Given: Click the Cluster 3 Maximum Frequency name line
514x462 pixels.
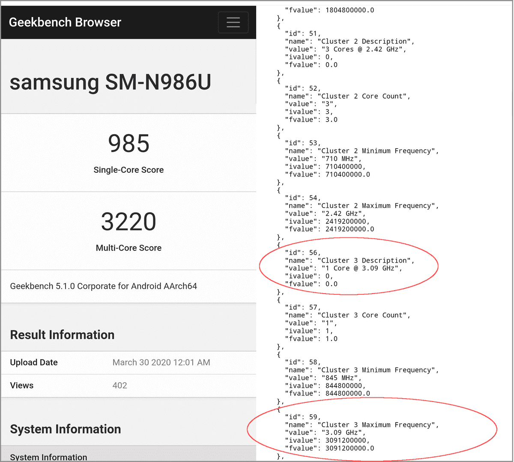Looking at the screenshot, I should coord(362,425).
